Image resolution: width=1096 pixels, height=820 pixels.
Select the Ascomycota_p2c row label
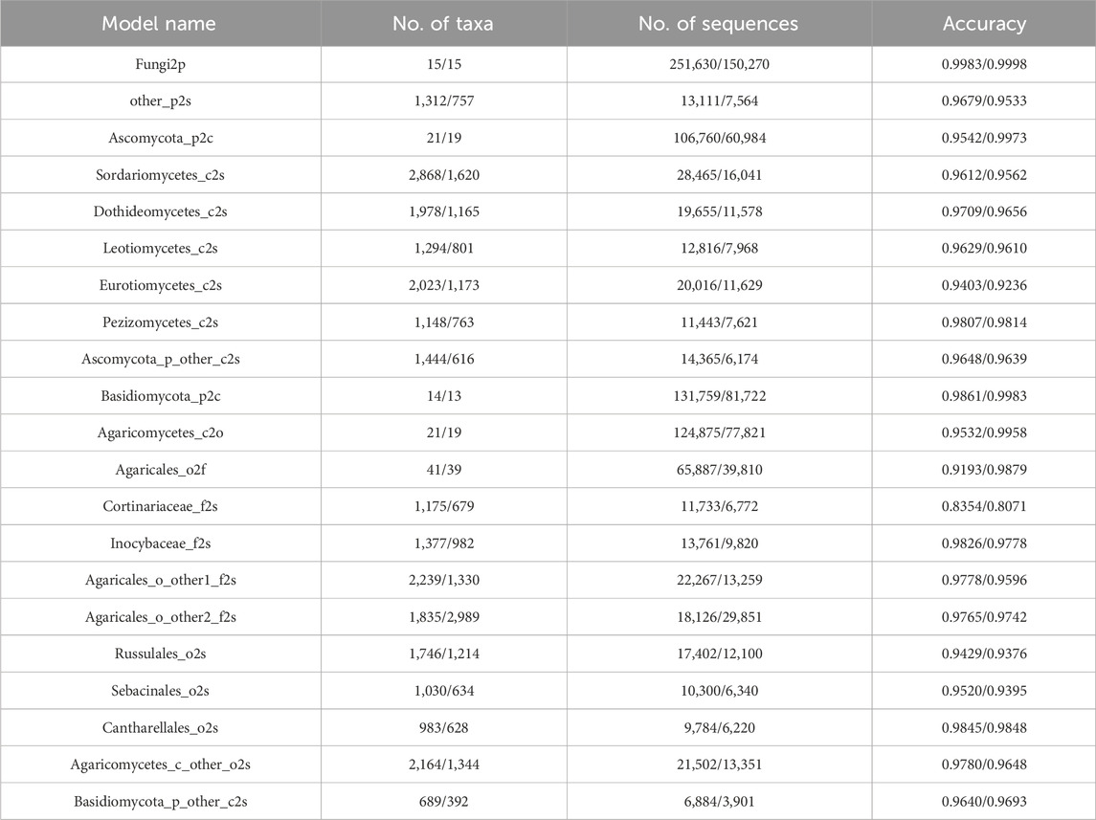[x=160, y=138]
